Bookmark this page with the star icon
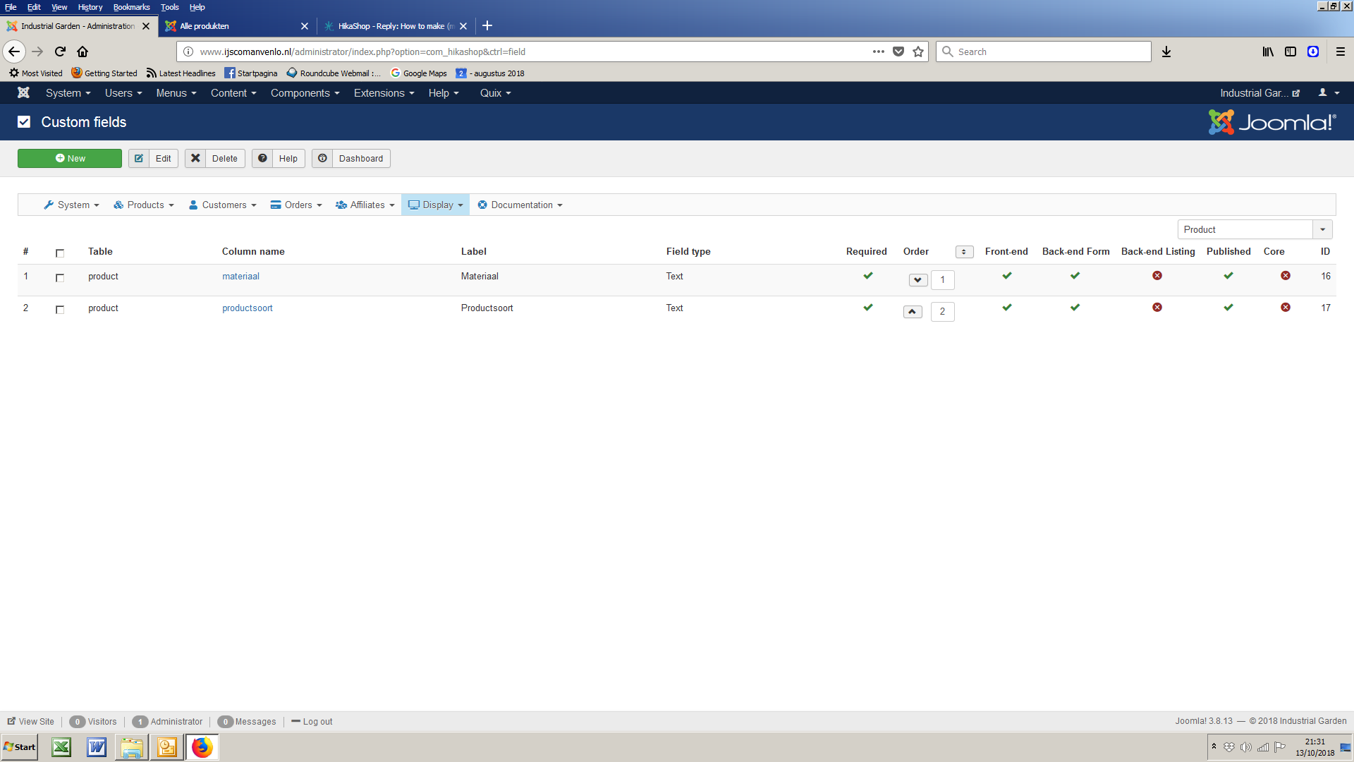The width and height of the screenshot is (1354, 762). 918,52
